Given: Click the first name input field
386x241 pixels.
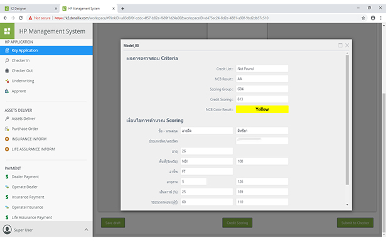Looking at the screenshot, I should 206,131.
